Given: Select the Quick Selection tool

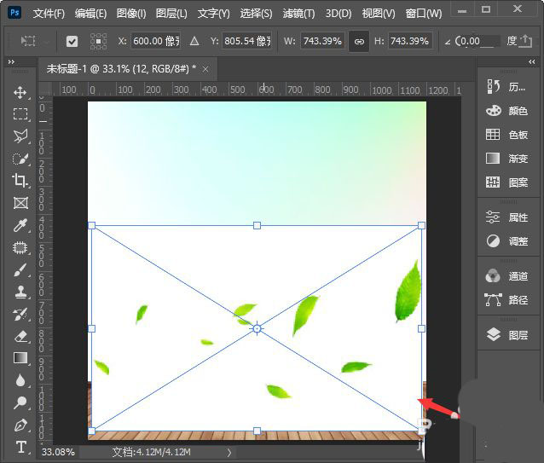Looking at the screenshot, I should pyautogui.click(x=20, y=159).
